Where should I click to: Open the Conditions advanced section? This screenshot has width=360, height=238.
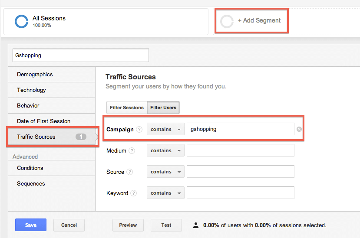52,168
